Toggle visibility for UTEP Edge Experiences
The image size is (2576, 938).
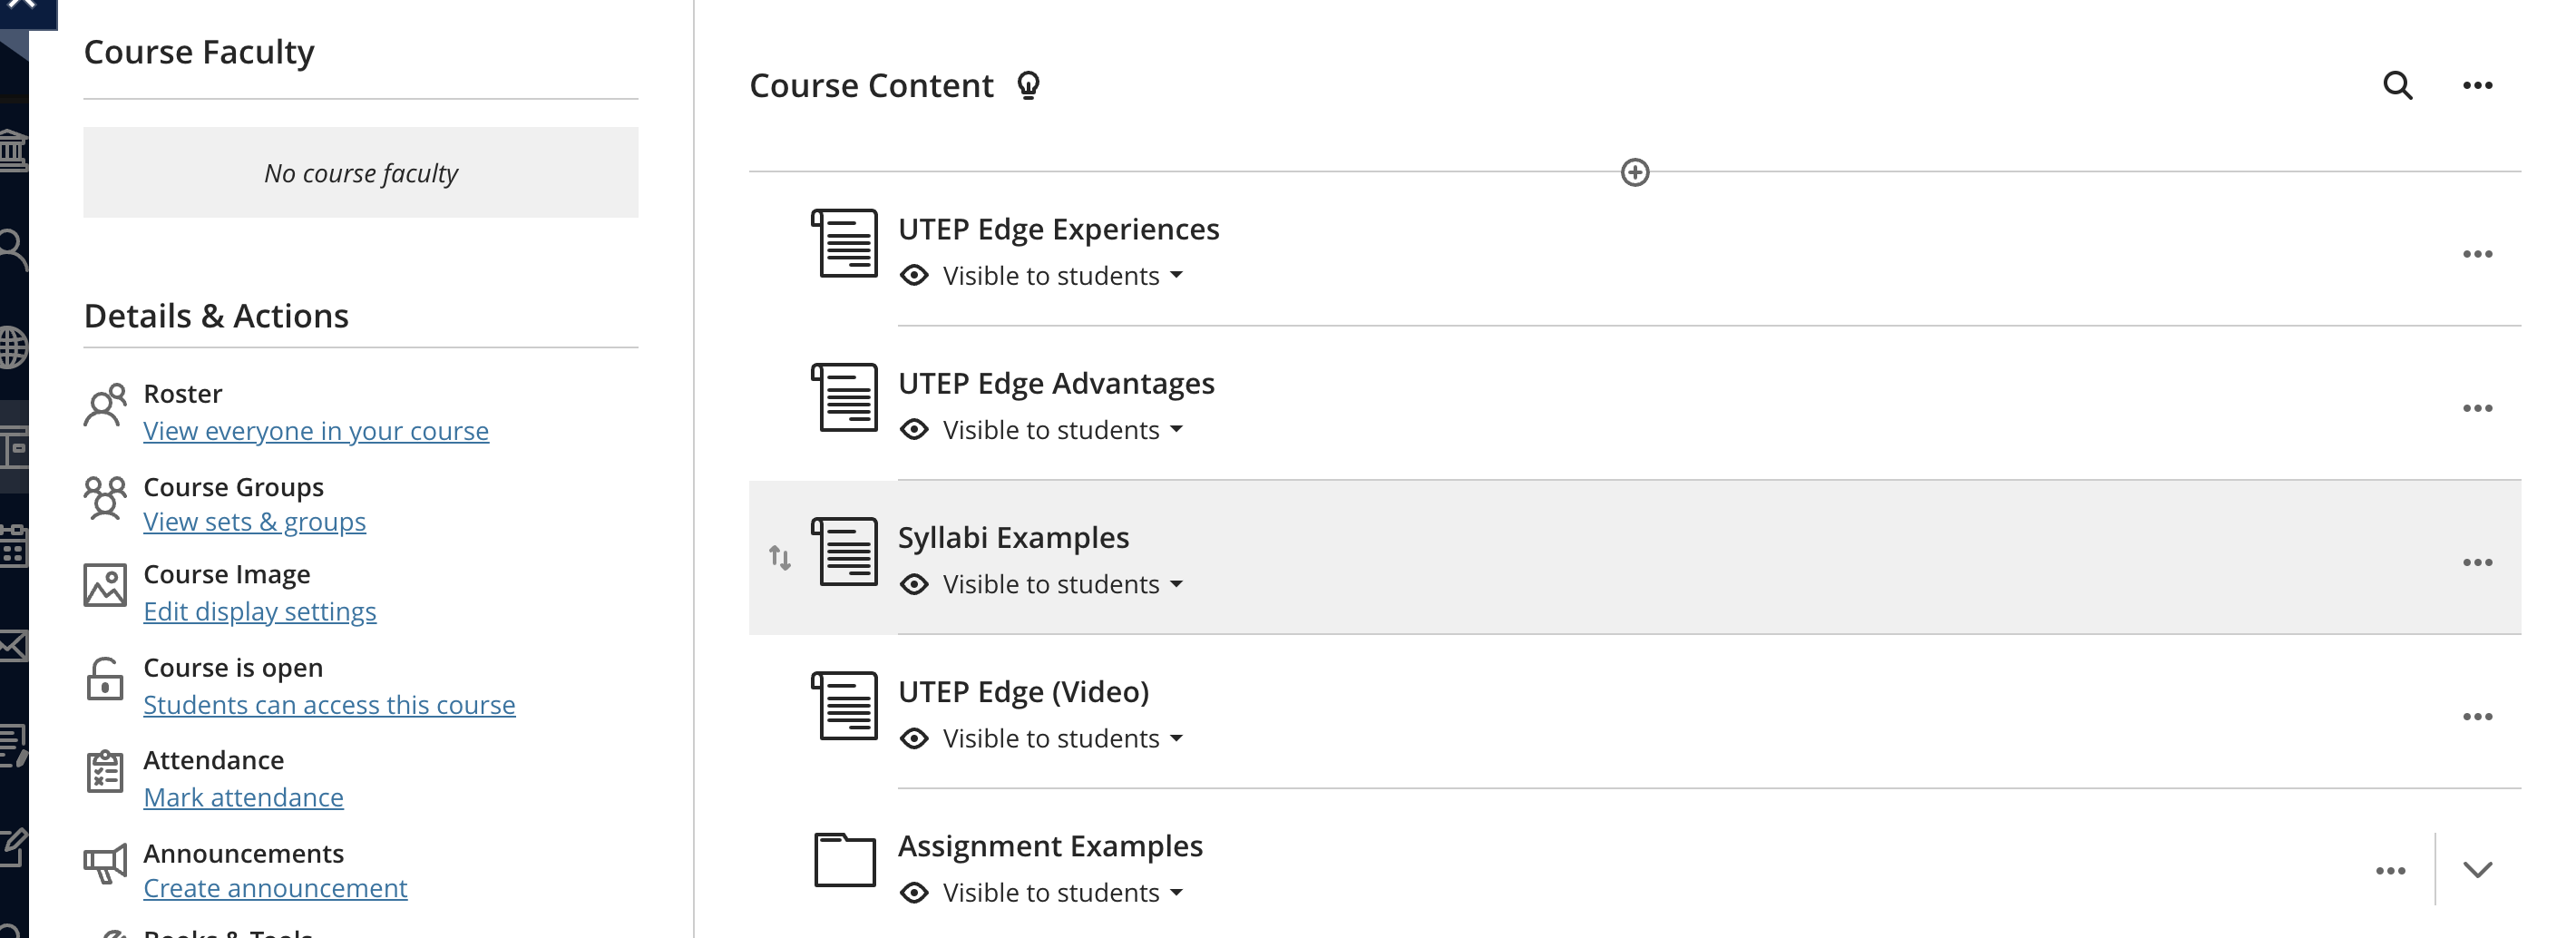pos(1043,275)
